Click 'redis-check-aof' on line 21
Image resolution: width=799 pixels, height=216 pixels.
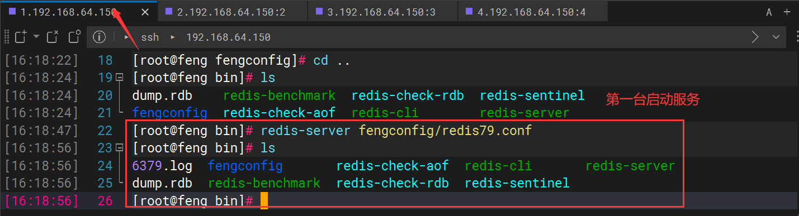tap(280, 113)
